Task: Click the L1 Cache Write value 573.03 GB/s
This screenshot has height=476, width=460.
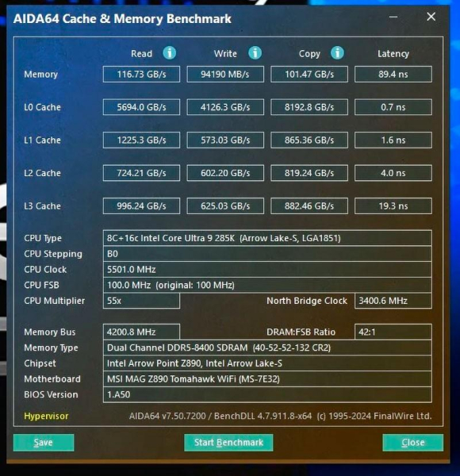Action: [225, 140]
